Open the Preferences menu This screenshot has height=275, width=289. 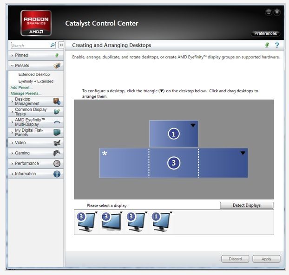pyautogui.click(x=265, y=33)
